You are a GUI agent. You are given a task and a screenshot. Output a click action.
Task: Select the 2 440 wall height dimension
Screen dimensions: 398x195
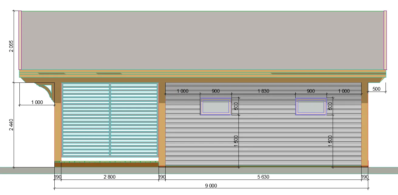pos(11,125)
